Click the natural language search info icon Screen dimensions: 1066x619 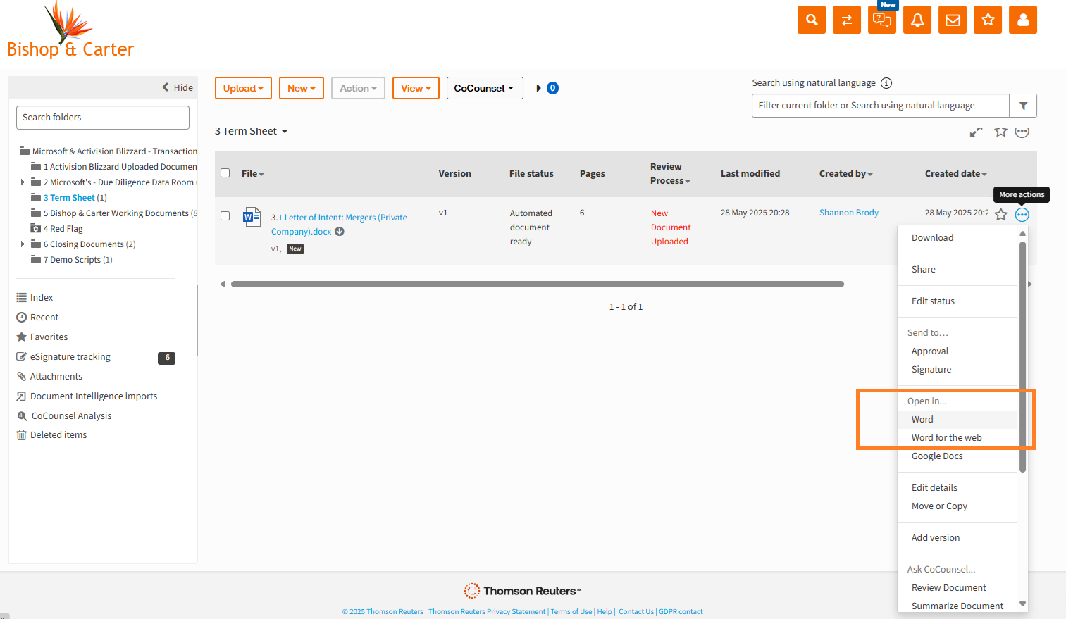tap(886, 83)
